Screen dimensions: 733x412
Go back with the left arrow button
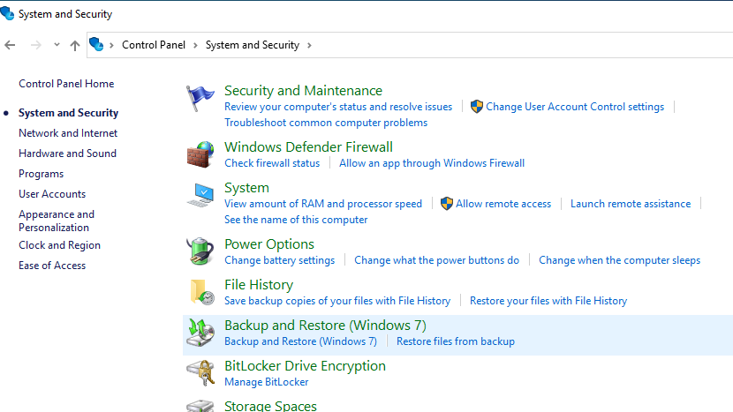pos(10,45)
